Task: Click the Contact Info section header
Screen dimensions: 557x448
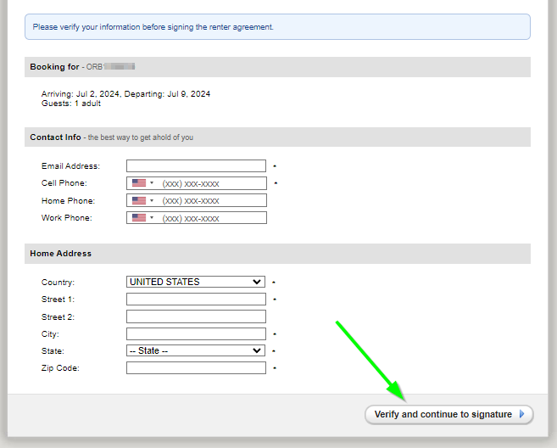Action: (x=277, y=137)
